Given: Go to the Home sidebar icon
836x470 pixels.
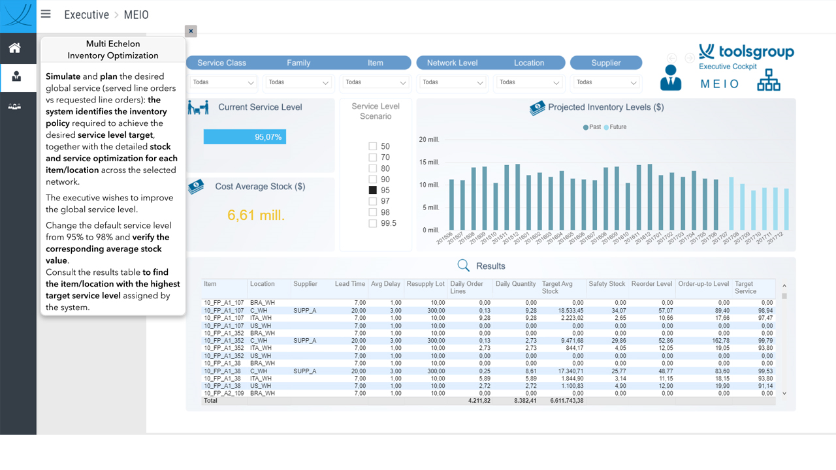Looking at the screenshot, I should click(x=14, y=48).
